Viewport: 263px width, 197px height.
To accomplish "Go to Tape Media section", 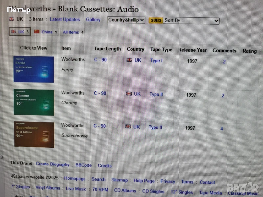I will [210, 193].
